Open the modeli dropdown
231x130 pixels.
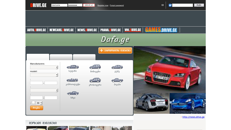(x=44, y=75)
